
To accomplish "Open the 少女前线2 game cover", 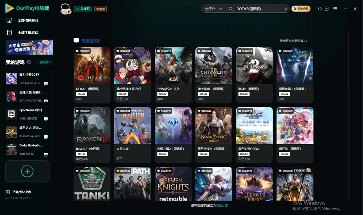I will [x=173, y=66].
